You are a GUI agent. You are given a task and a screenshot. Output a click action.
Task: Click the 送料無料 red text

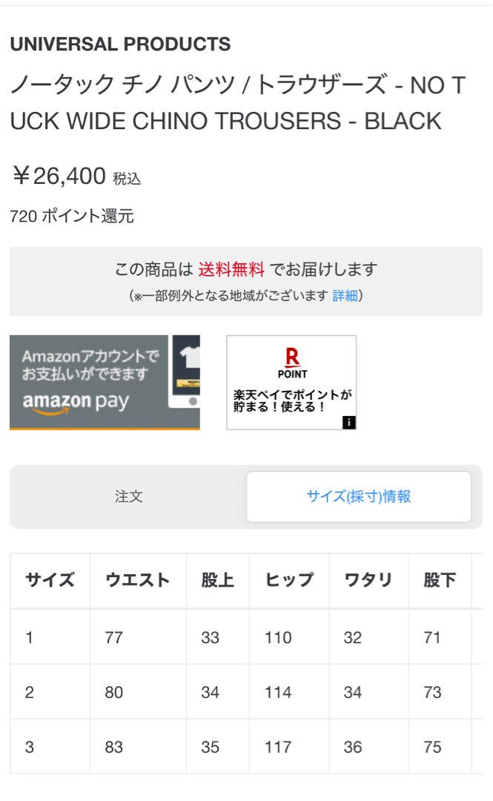pyautogui.click(x=231, y=269)
